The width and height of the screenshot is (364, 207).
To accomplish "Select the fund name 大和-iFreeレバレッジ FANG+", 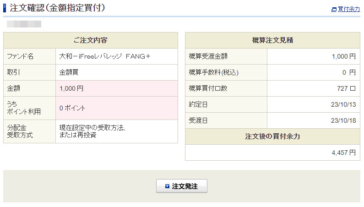I will [105, 56].
